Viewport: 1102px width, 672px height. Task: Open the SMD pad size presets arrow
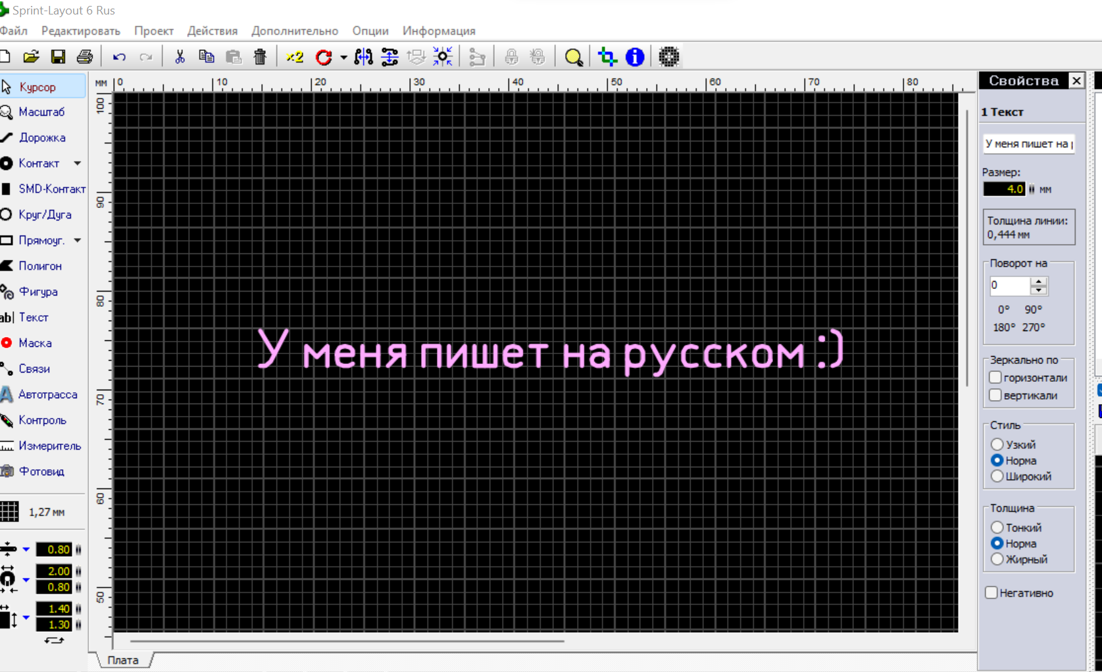(26, 617)
